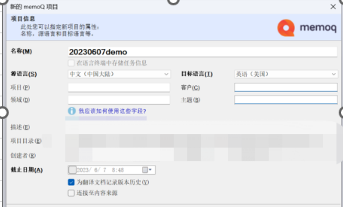Click the blue info icon beside the help link
This screenshot has height=207, width=343.
point(72,111)
